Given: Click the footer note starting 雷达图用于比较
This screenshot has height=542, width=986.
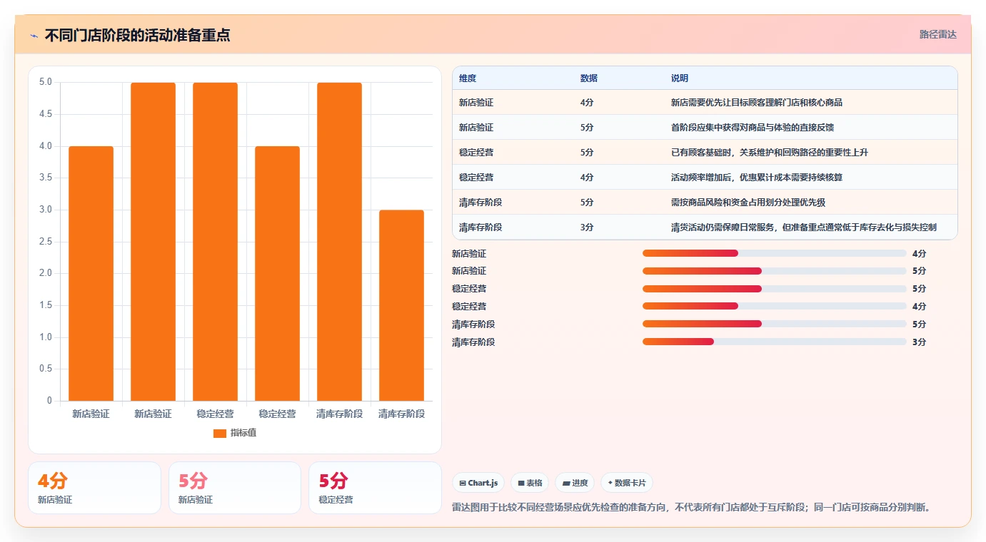Looking at the screenshot, I should 690,507.
